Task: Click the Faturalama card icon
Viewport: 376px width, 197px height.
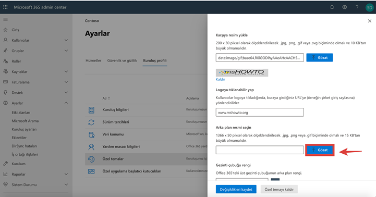Action: pos(6,82)
